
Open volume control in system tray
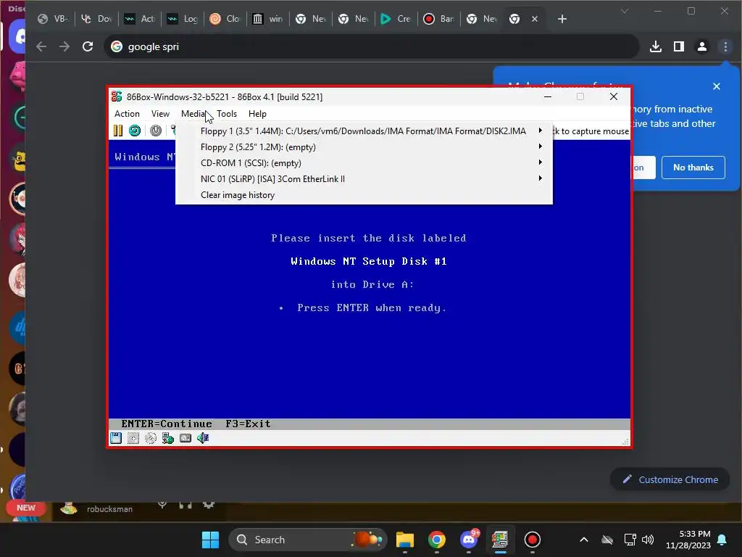tap(648, 540)
